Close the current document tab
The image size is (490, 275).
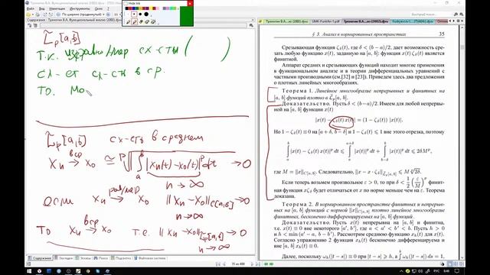[x=462, y=21]
